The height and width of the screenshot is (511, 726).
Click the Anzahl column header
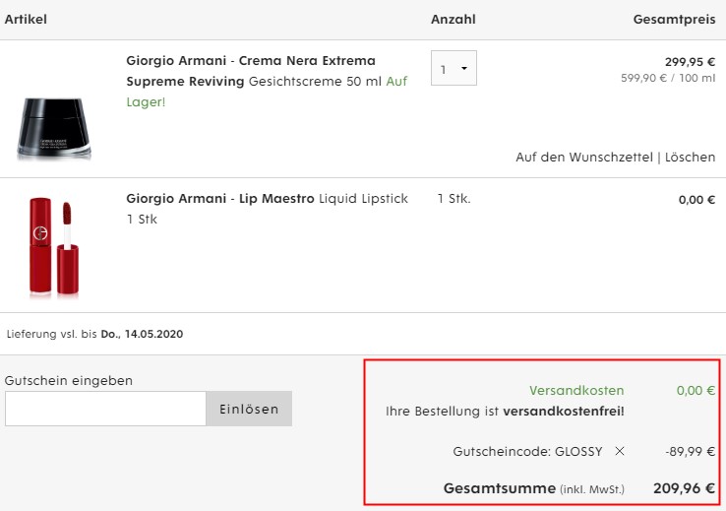click(454, 19)
